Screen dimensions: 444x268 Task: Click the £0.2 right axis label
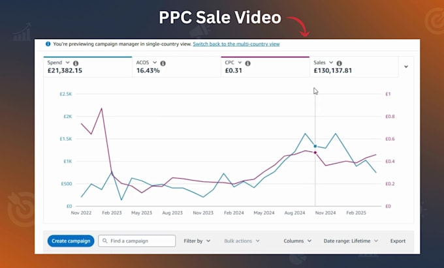390,184
